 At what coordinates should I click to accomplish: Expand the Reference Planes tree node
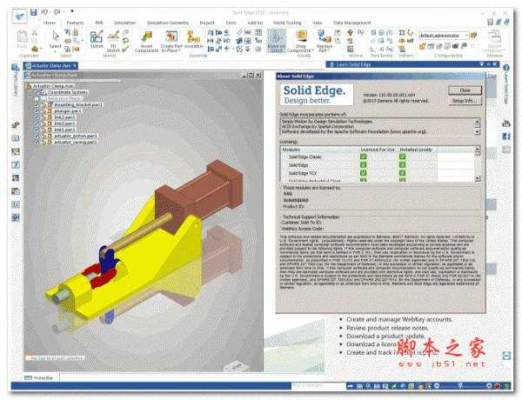click(30, 98)
